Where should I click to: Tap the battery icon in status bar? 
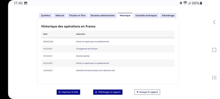coord(201,3)
